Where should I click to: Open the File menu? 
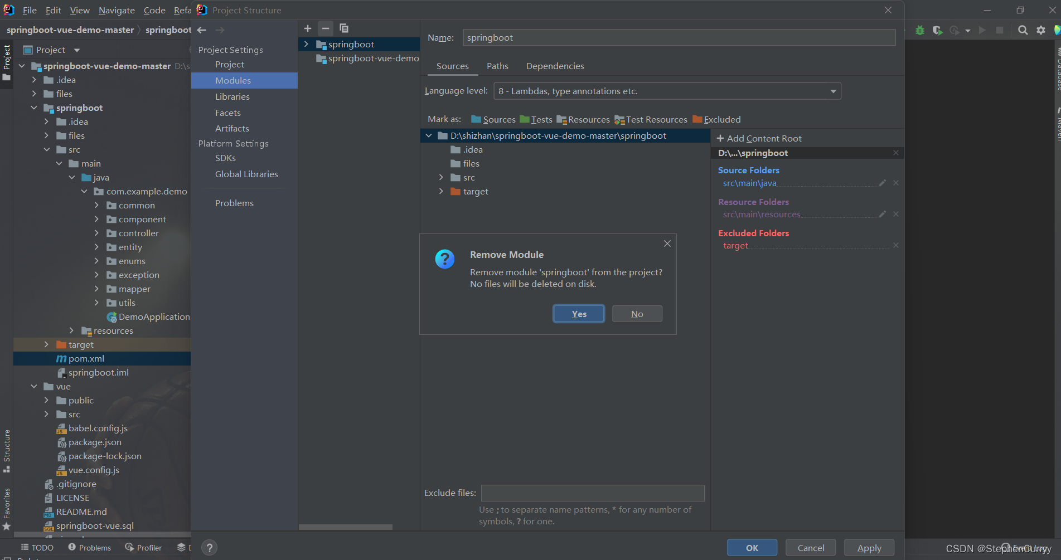coord(30,10)
